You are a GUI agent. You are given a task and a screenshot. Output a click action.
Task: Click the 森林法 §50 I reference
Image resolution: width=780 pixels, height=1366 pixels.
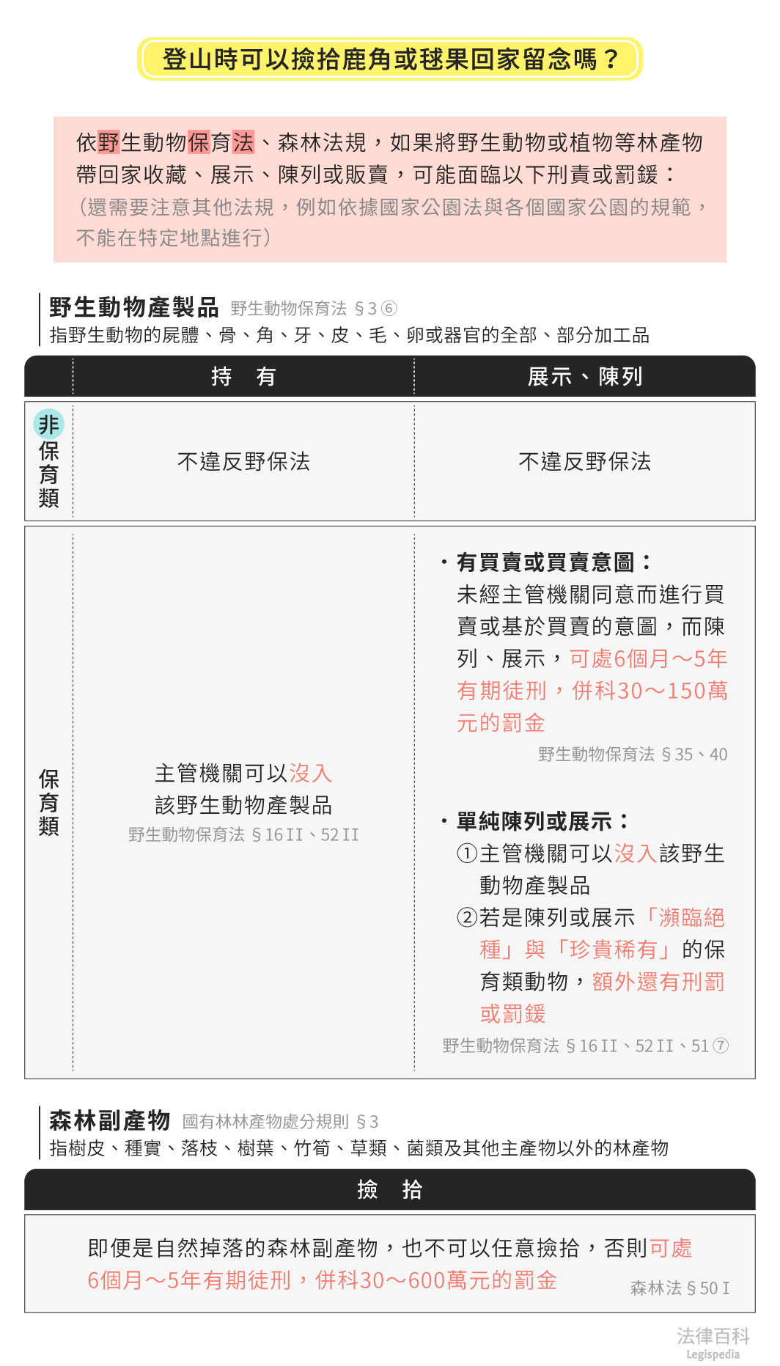pos(680,1288)
